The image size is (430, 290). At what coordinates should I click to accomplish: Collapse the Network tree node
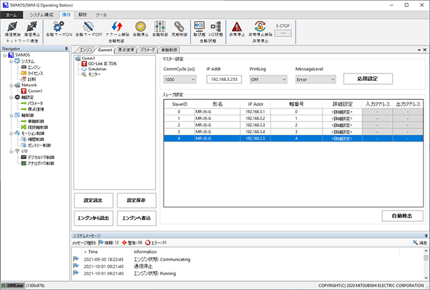click(x=11, y=86)
